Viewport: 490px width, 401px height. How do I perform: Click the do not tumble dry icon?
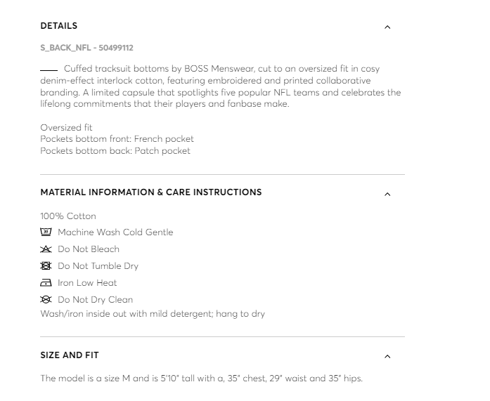[x=46, y=266]
